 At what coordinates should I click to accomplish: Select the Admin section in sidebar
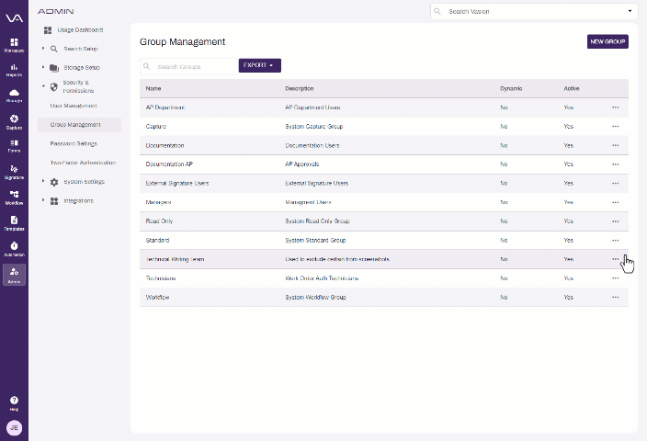(x=14, y=275)
